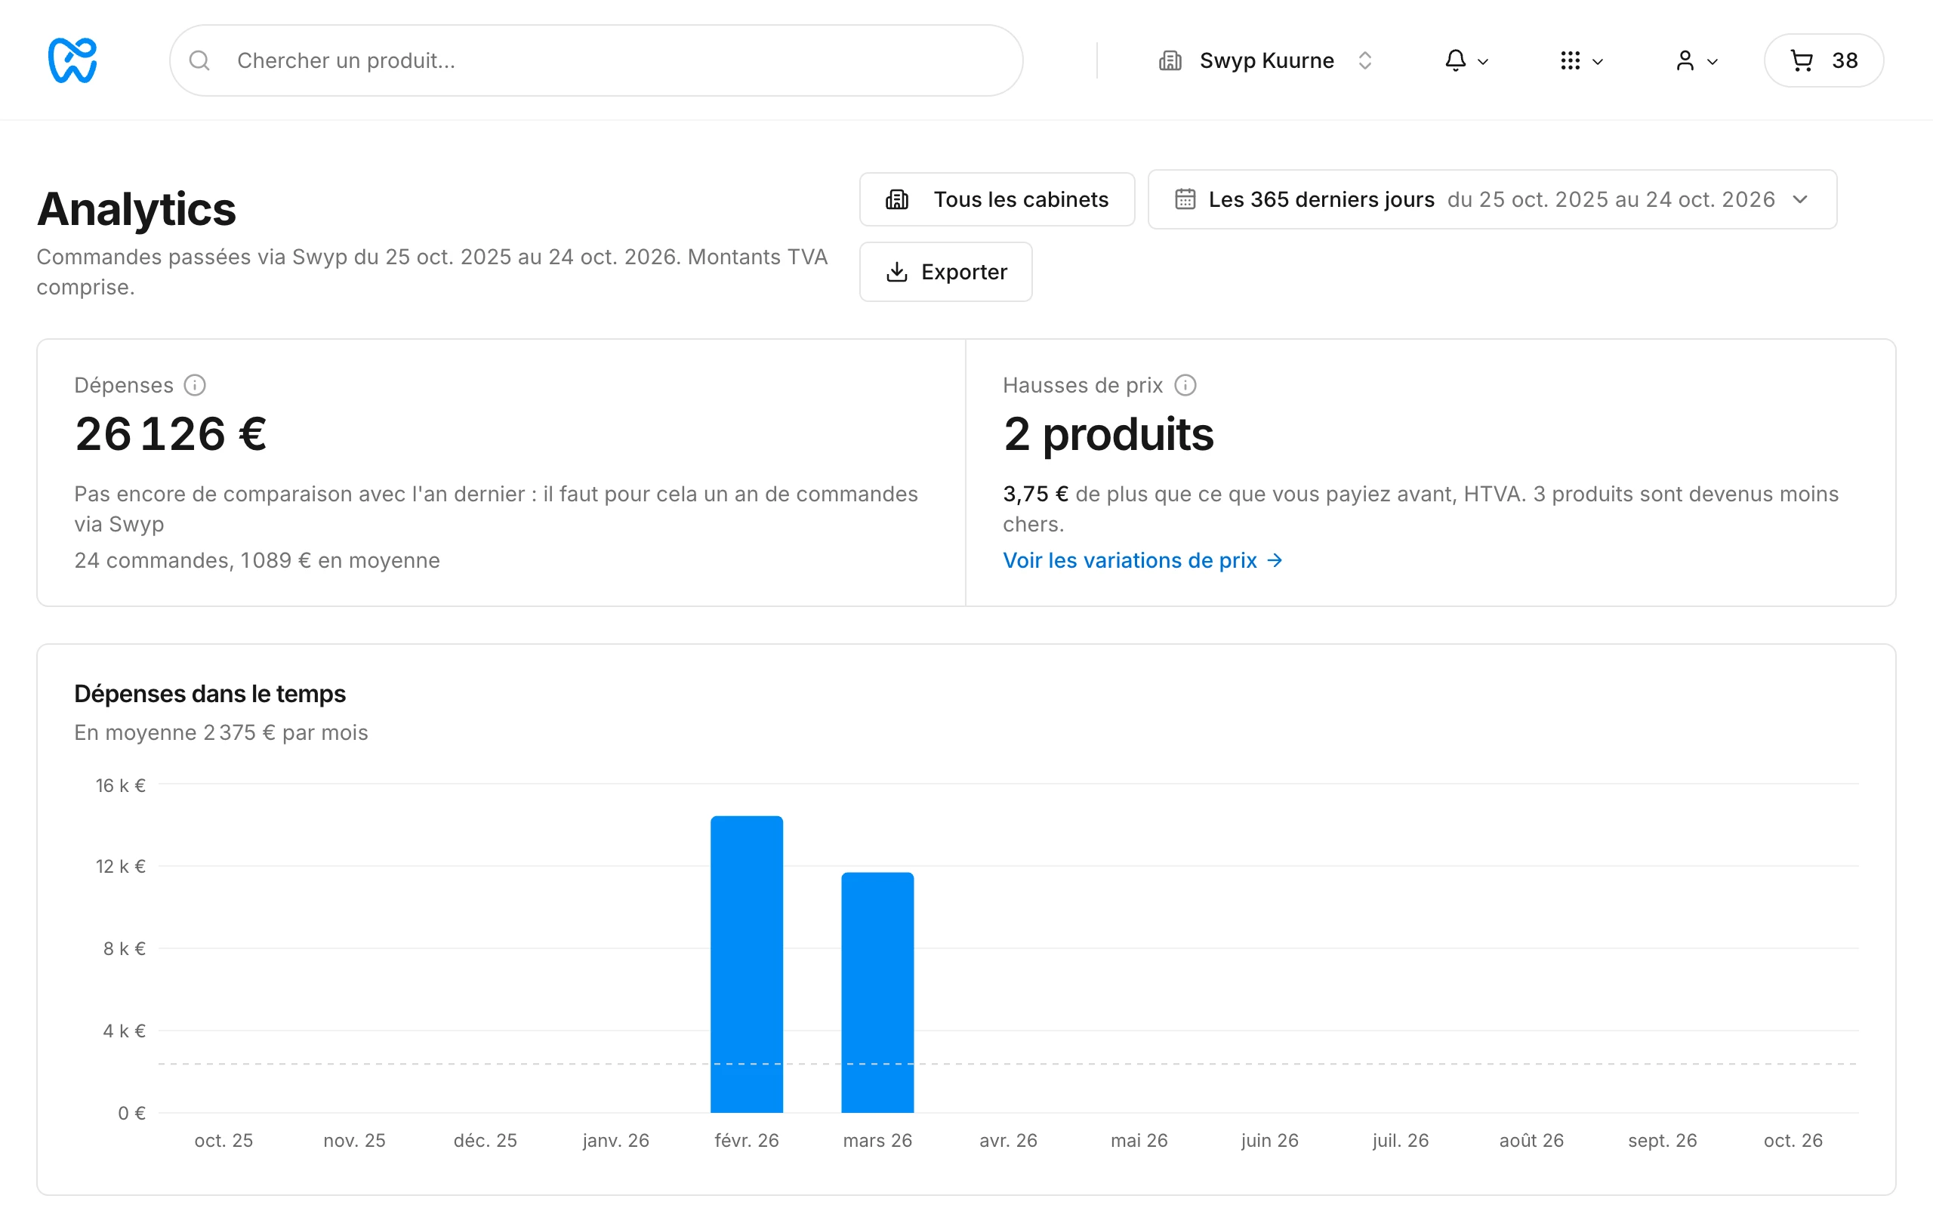Click the chevron beside the apps grid
1933x1208 pixels.
[x=1598, y=61]
